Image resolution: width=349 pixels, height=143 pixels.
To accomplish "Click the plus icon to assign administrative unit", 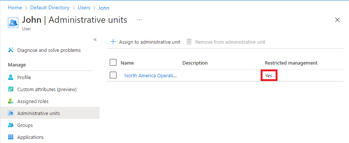I will pos(113,42).
